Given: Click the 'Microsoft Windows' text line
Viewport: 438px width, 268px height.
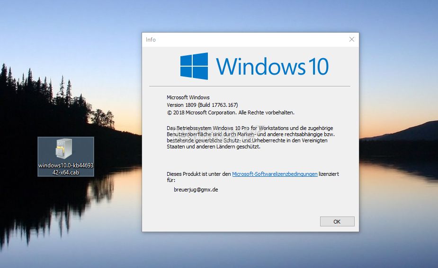Looking at the screenshot, I should point(188,97).
